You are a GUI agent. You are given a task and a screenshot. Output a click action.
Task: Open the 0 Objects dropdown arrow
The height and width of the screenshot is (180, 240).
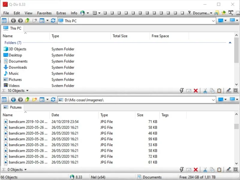(25, 169)
